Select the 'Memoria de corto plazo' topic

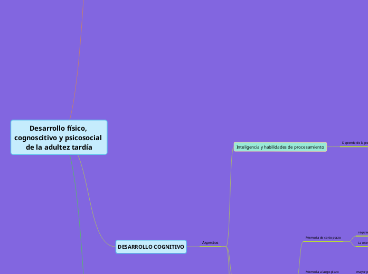[x=323, y=238]
